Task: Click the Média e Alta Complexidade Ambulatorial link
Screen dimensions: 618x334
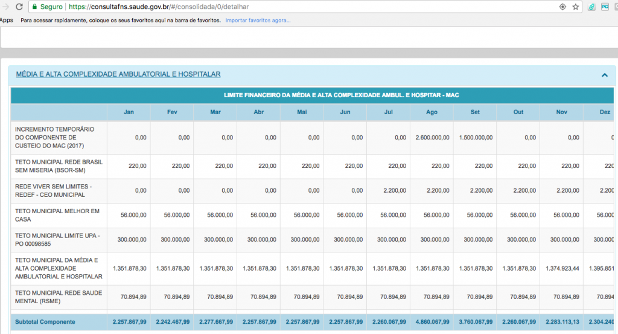Action: click(x=118, y=74)
